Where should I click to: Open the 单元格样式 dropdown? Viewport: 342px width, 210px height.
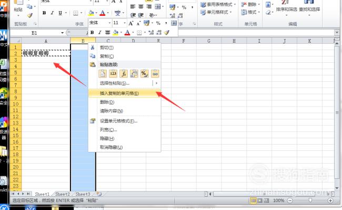coord(230,12)
